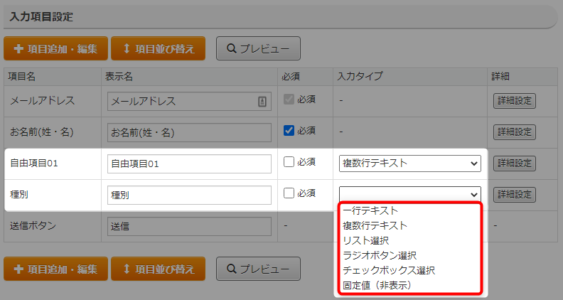The width and height of the screenshot is (563, 300).
Task: Click the contact icon inside メールアドレス field
Action: [262, 102]
